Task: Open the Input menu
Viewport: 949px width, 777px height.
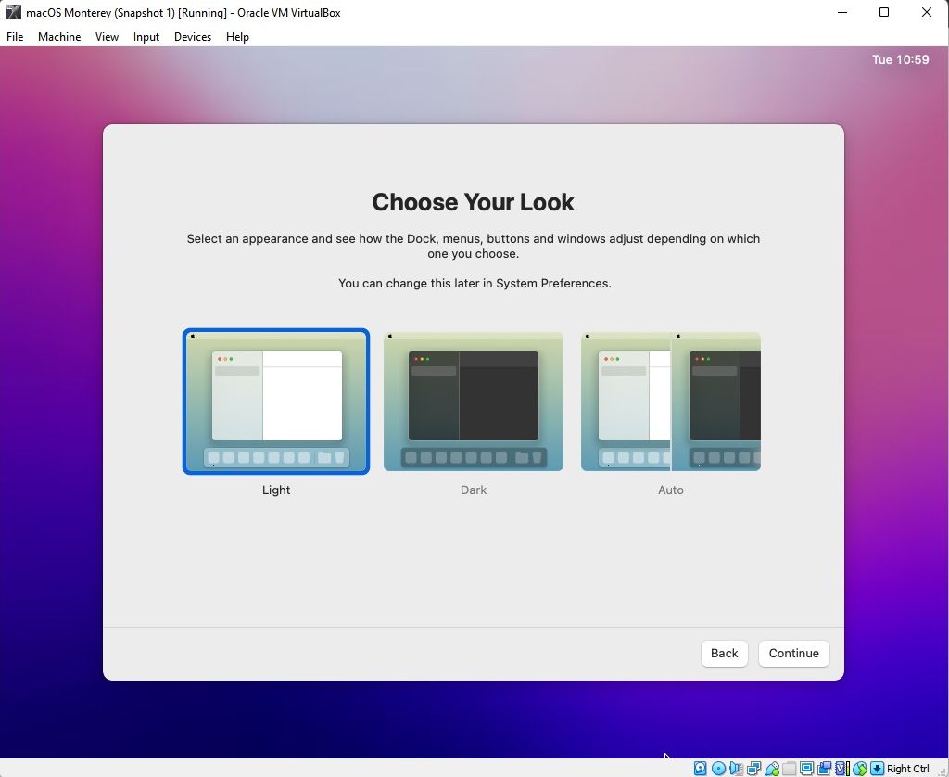Action: [x=146, y=37]
